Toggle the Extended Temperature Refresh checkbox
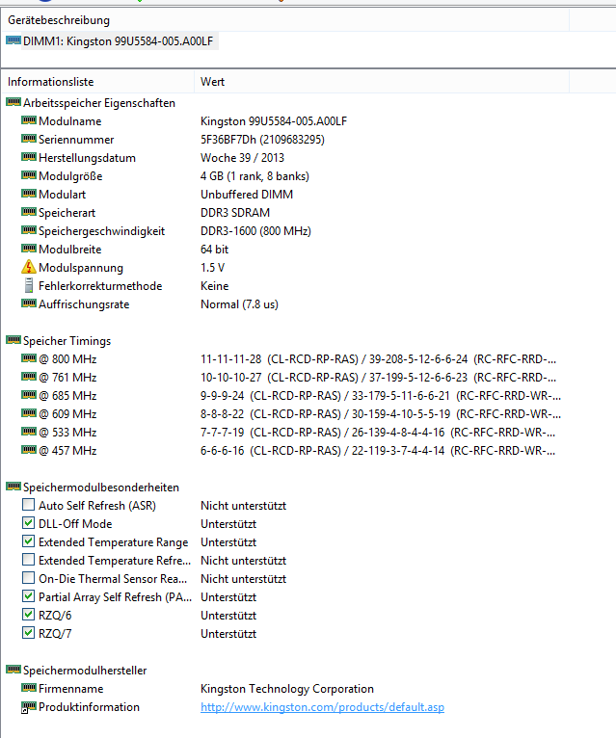 tap(28, 560)
